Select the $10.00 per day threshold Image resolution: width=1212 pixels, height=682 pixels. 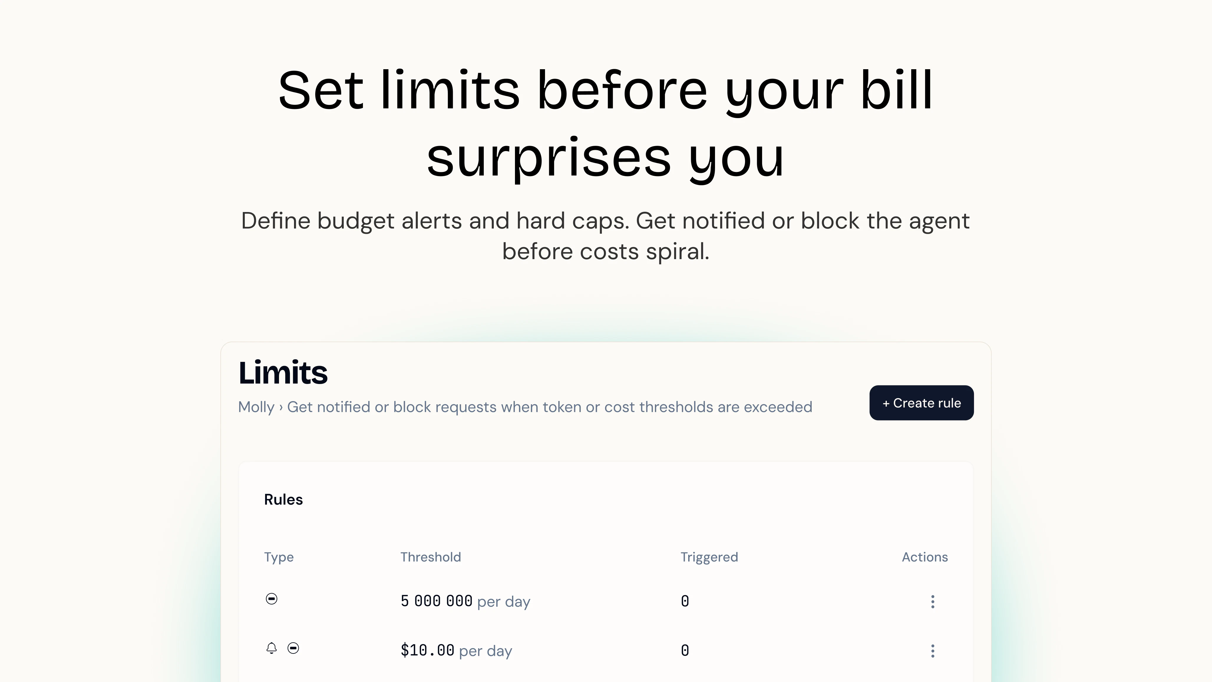[x=456, y=651]
